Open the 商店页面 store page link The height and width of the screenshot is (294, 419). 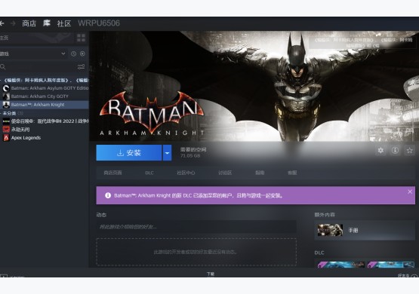(x=112, y=173)
